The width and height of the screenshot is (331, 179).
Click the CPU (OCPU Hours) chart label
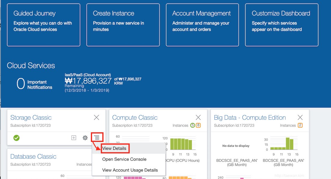[182, 160]
